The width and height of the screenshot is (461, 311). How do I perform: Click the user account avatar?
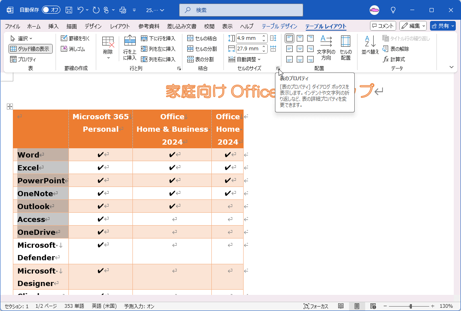pyautogui.click(x=374, y=10)
